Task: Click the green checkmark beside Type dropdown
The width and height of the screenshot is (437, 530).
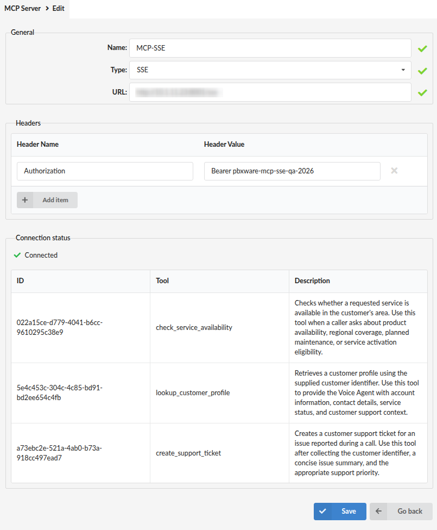Action: [x=422, y=71]
